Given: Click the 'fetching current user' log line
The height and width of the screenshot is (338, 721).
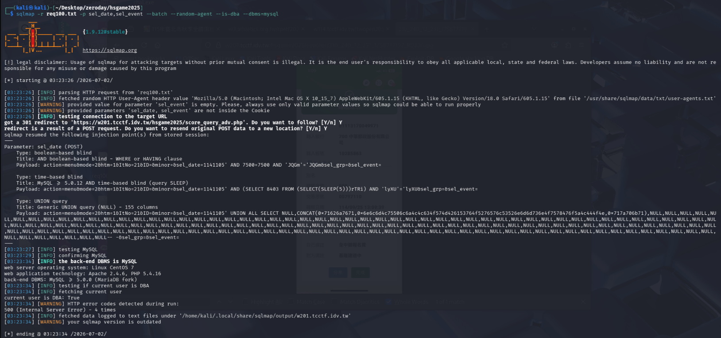Looking at the screenshot, I should pyautogui.click(x=63, y=292).
